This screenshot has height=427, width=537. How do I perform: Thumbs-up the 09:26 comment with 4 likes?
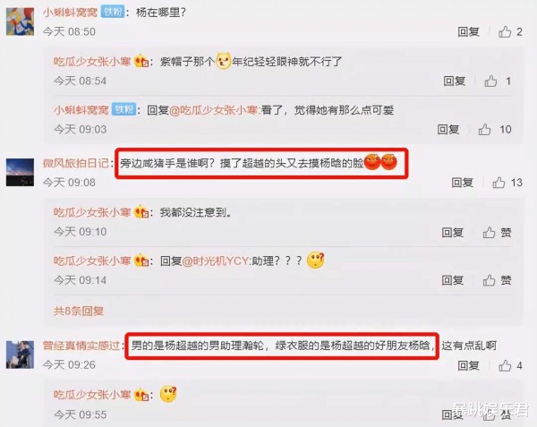tap(505, 366)
